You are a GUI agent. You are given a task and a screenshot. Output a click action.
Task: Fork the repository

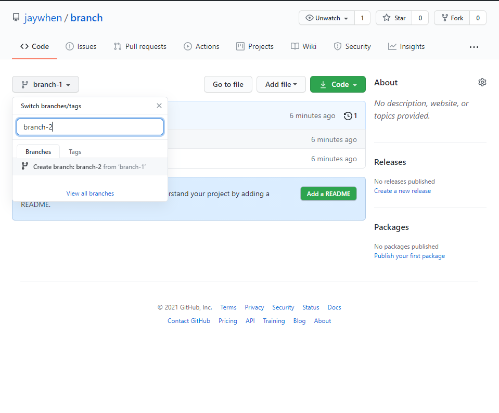click(452, 18)
